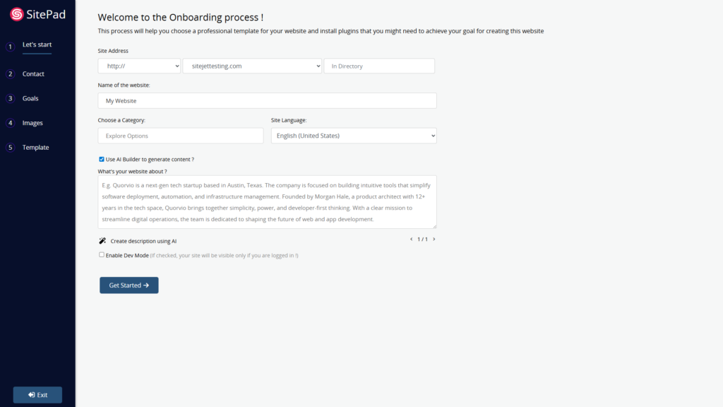723x407 pixels.
Task: Select step 2 number icon
Action: (10, 73)
